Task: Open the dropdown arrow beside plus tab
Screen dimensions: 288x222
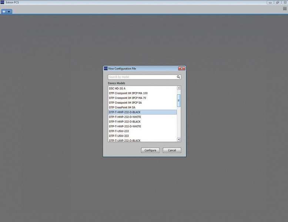Action: click(x=9, y=11)
